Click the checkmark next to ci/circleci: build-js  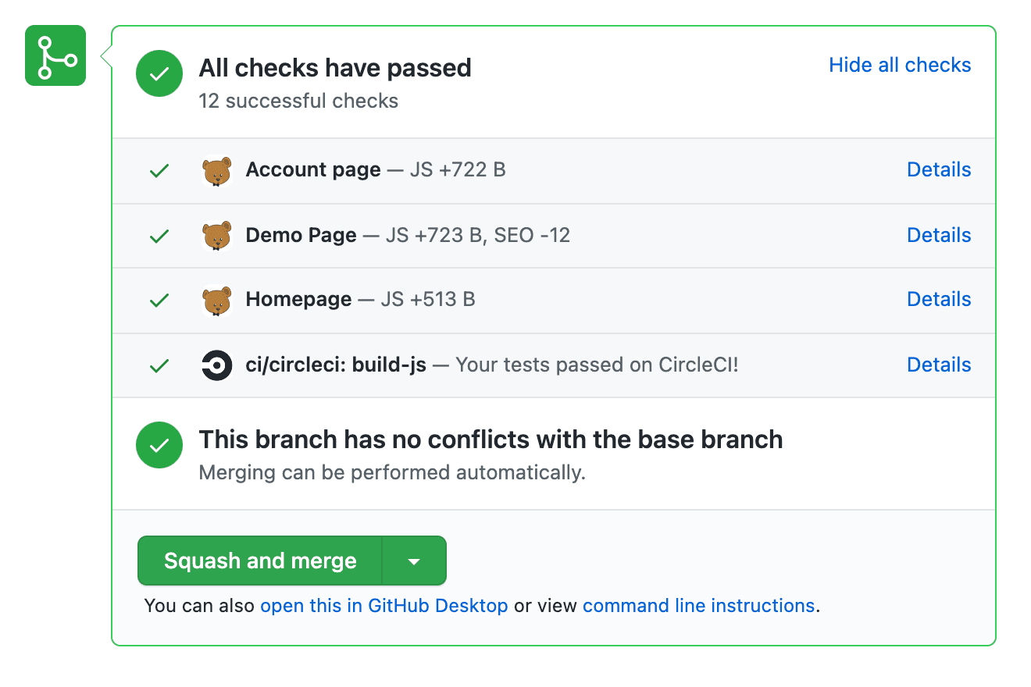[x=159, y=365]
